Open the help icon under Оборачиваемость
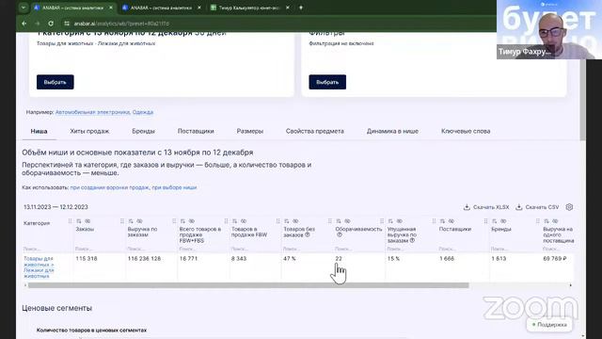 [339, 234]
